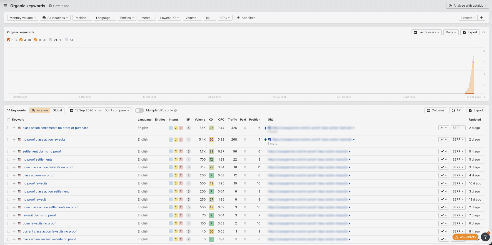
Task: Open SERP for class action settlements no proof of purchase
Action: point(458,128)
